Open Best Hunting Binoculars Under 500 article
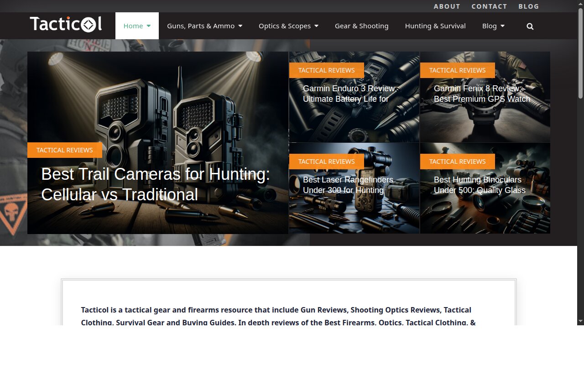Viewport: 584px width, 365px height. (x=480, y=185)
